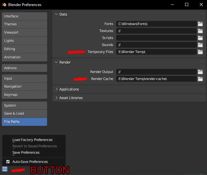Grab the Data panel drag handle

(202, 14)
